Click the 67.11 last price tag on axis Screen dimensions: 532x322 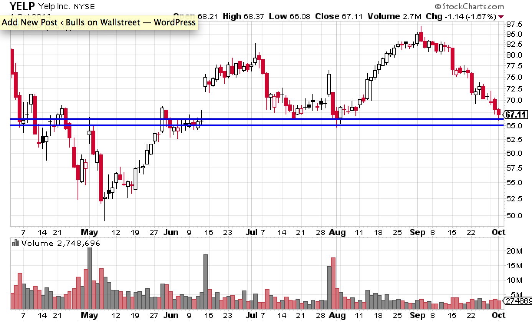pyautogui.click(x=515, y=115)
